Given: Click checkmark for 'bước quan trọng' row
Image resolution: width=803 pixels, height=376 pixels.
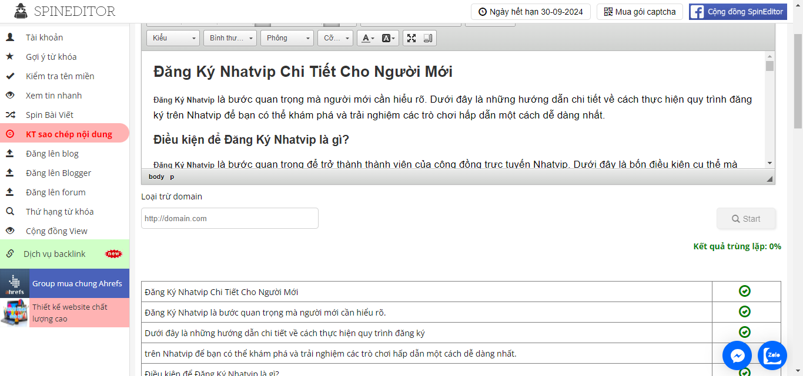Looking at the screenshot, I should pyautogui.click(x=745, y=311).
